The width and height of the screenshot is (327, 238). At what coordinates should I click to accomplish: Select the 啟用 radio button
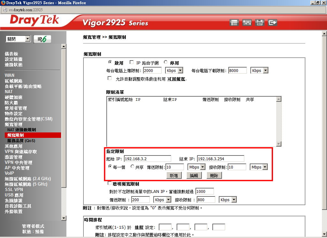click(110, 62)
